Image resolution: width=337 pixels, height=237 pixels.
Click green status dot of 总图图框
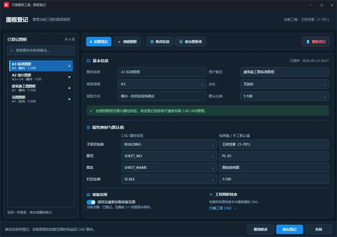pyautogui.click(x=69, y=99)
